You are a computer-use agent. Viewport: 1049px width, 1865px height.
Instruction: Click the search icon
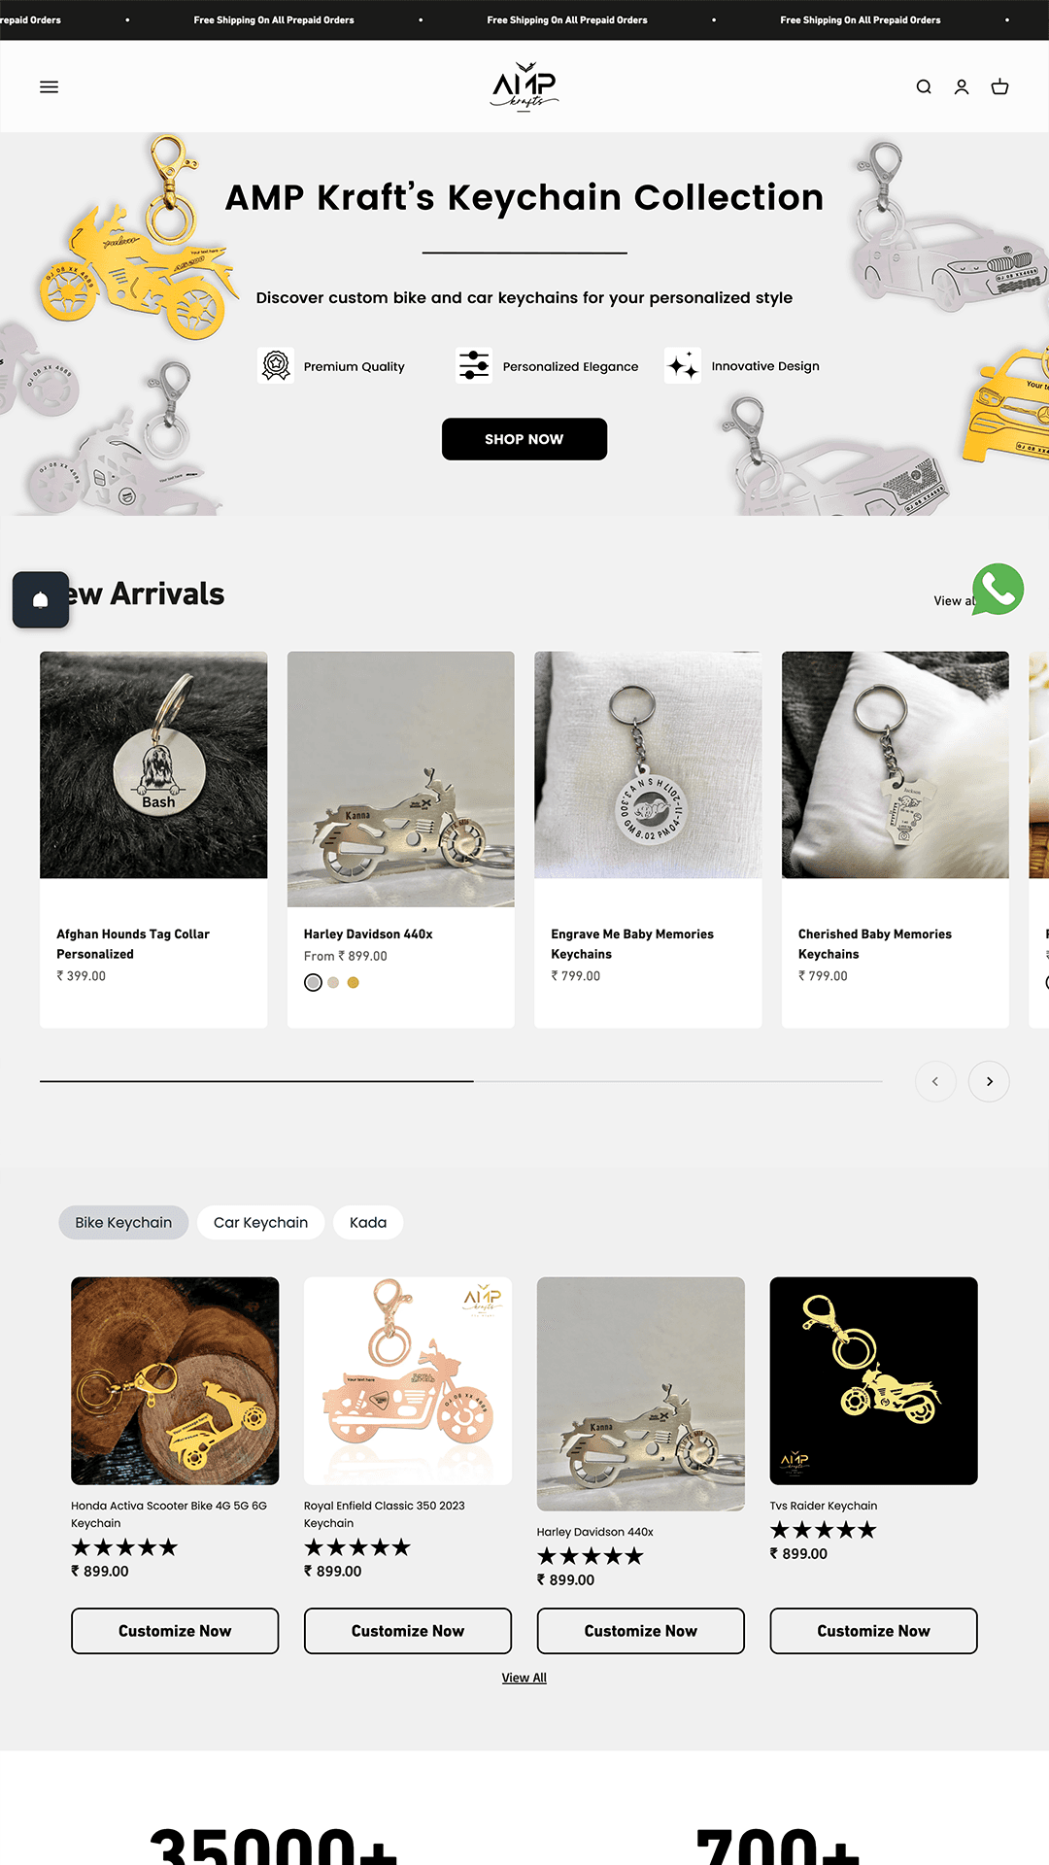[924, 86]
